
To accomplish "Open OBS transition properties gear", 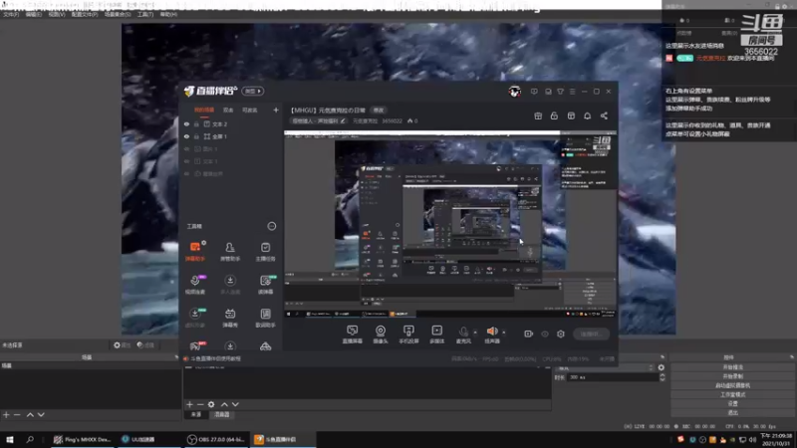I will (x=662, y=367).
